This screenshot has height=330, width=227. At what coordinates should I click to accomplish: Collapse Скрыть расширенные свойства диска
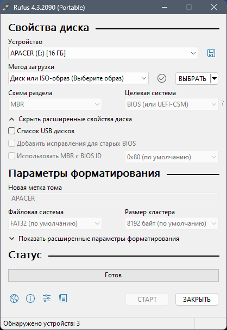point(71,119)
